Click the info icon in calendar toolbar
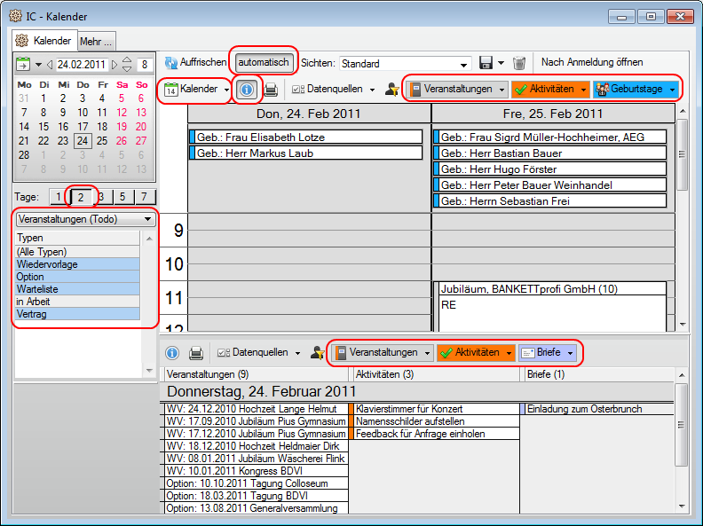The image size is (703, 526). pos(248,90)
